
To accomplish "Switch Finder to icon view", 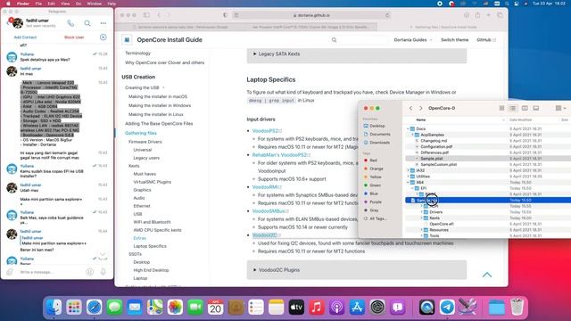I will (501, 108).
